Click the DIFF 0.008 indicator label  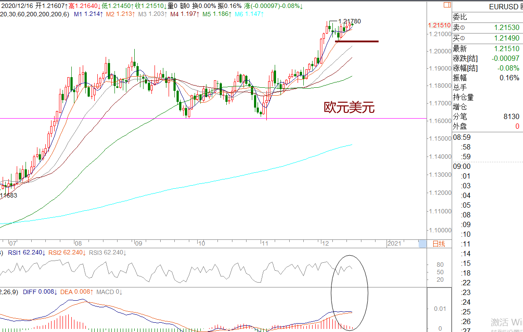(x=40, y=292)
